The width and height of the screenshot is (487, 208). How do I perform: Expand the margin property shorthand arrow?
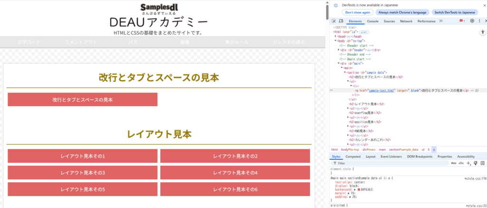point(350,193)
